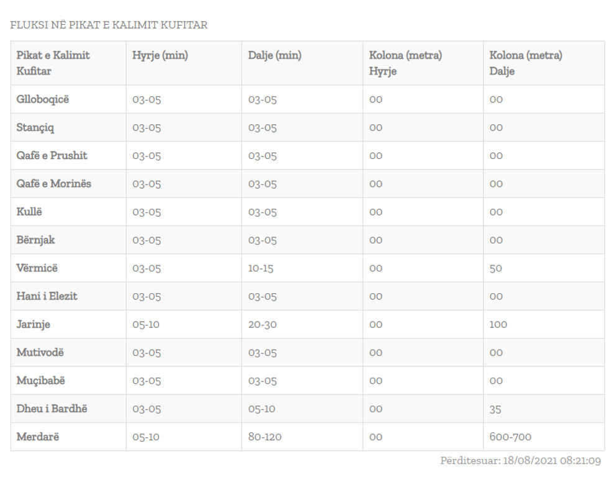The width and height of the screenshot is (609, 487).
Task: Click the Përditesuar update timestamp text
Action: 520,461
